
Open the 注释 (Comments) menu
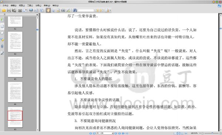click(38, 6)
